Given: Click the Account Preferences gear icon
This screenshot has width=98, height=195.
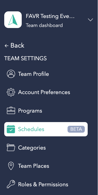Looking at the screenshot, I should click(11, 92).
